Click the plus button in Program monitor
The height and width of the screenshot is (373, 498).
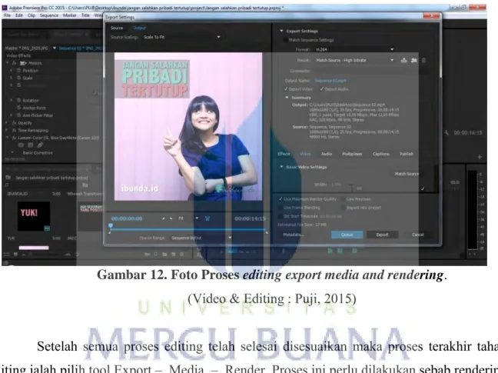[x=480, y=157]
